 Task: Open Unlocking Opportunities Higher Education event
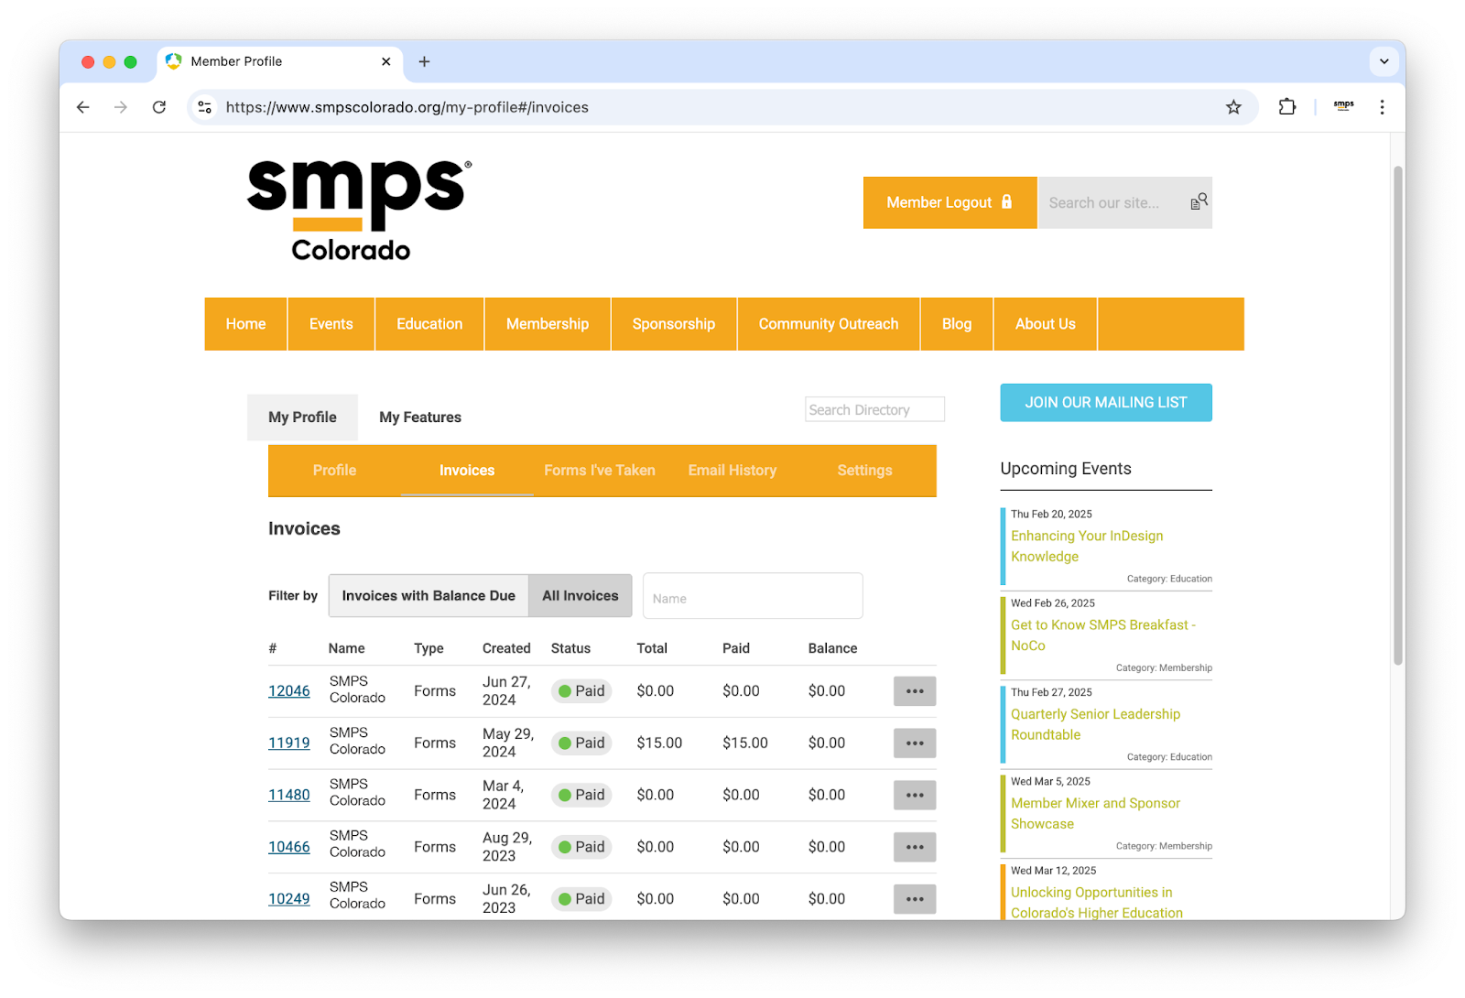[1097, 903]
